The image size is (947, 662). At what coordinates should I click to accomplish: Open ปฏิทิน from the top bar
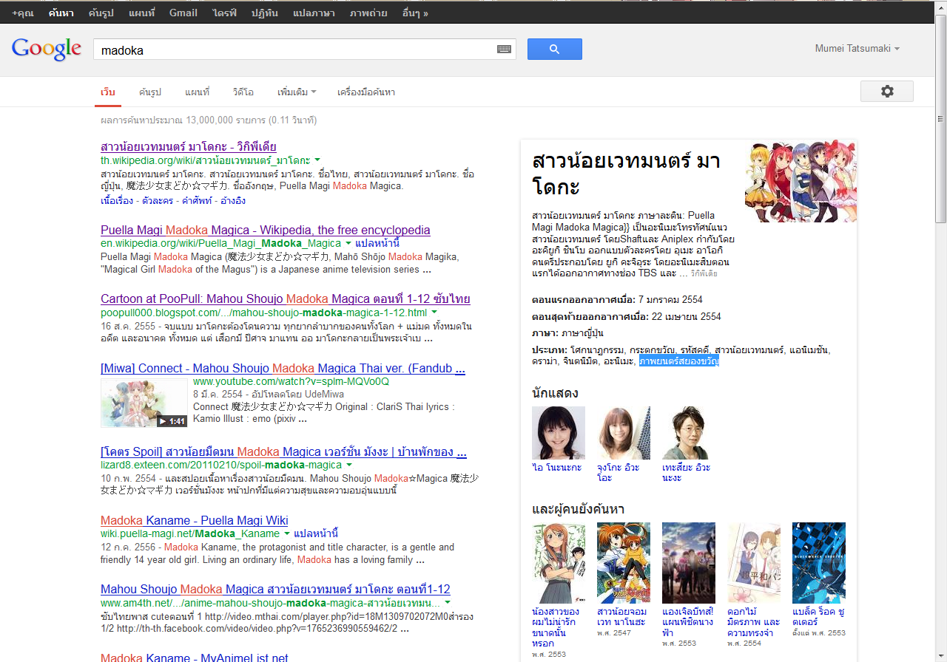265,13
